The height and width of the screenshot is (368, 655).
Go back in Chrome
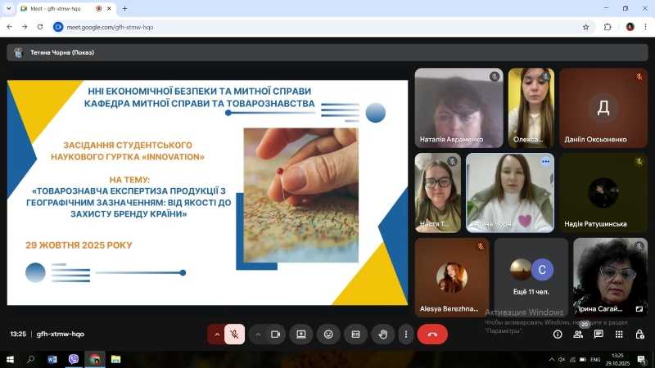(x=9, y=27)
